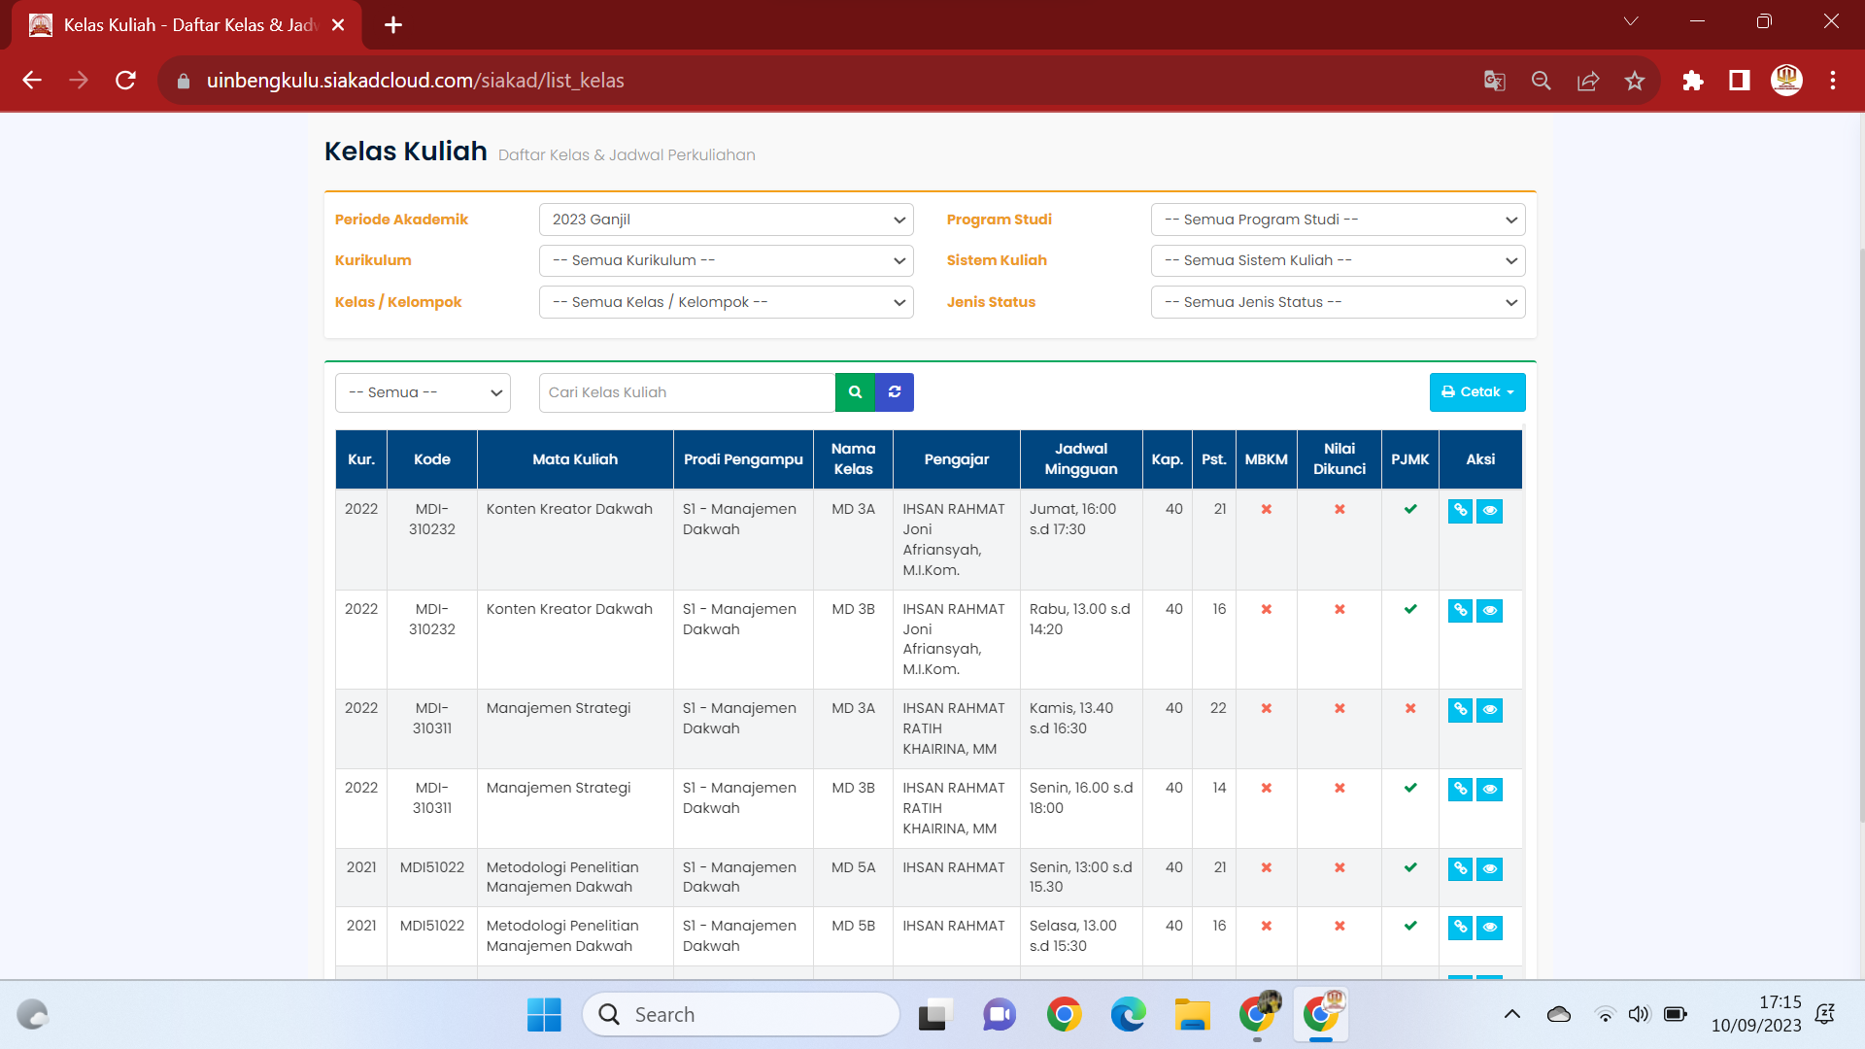1865x1049 pixels.
Task: Click the blue refresh icon button
Action: click(x=895, y=392)
